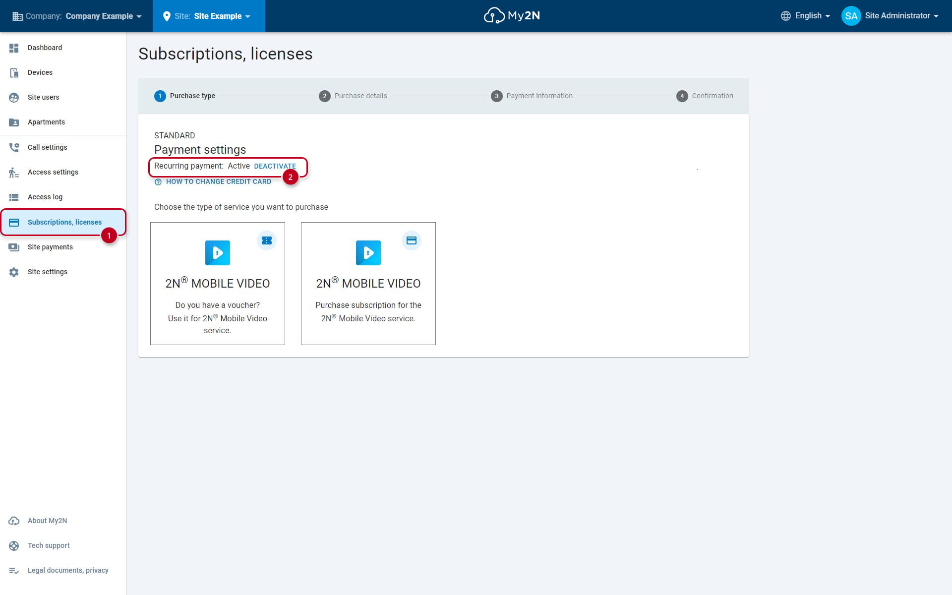Open Access settings
Screen dimensions: 952x595
coord(63,172)
